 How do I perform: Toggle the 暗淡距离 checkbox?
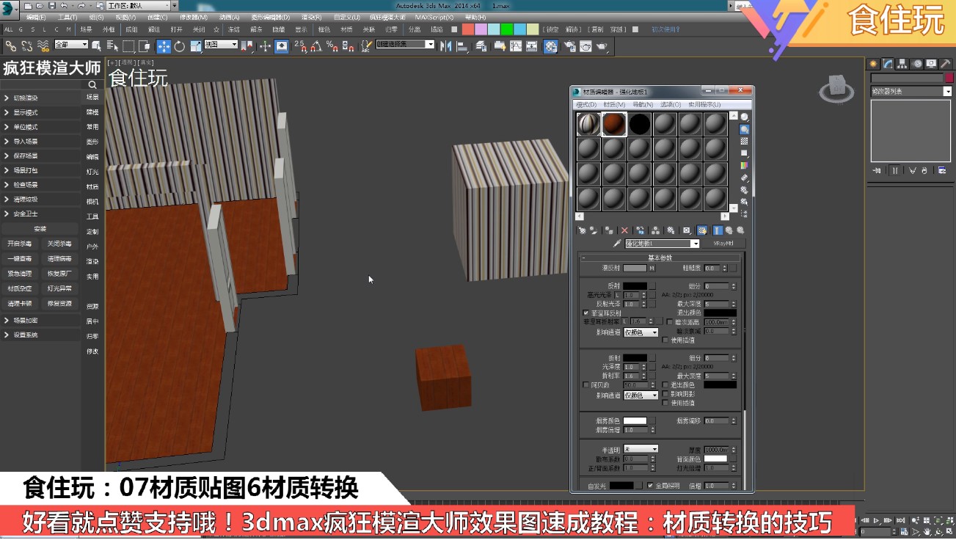click(669, 321)
